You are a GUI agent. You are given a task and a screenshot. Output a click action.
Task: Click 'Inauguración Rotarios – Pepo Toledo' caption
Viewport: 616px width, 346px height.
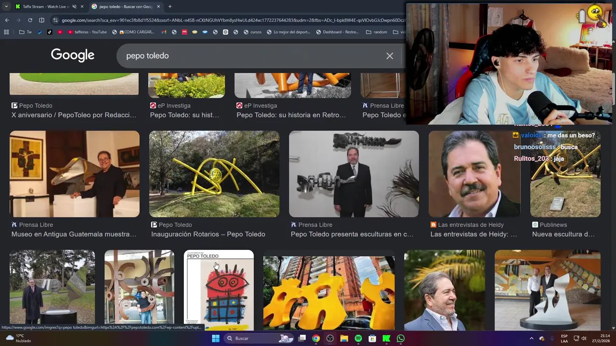pyautogui.click(x=208, y=234)
